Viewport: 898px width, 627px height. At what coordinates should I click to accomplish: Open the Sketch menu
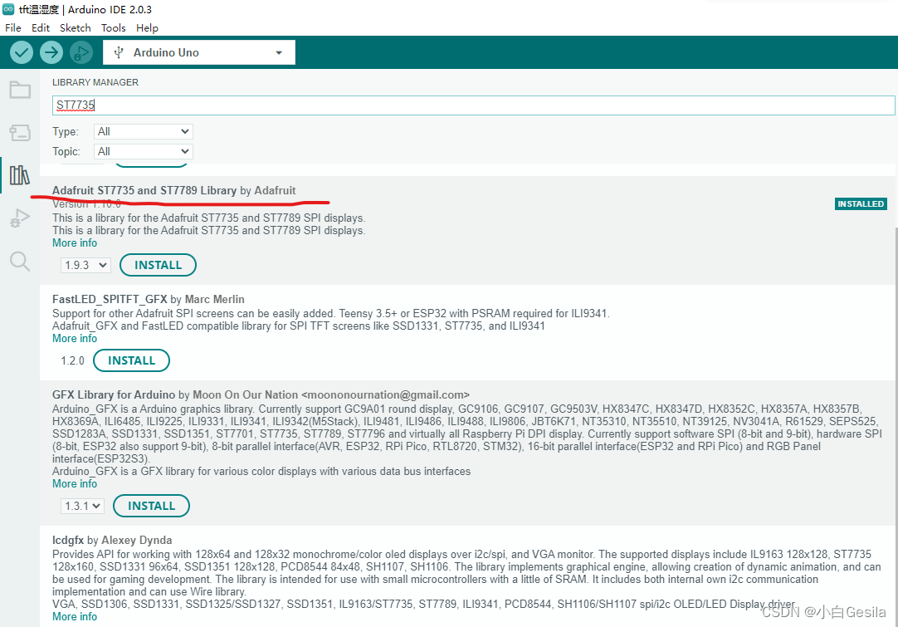[75, 28]
